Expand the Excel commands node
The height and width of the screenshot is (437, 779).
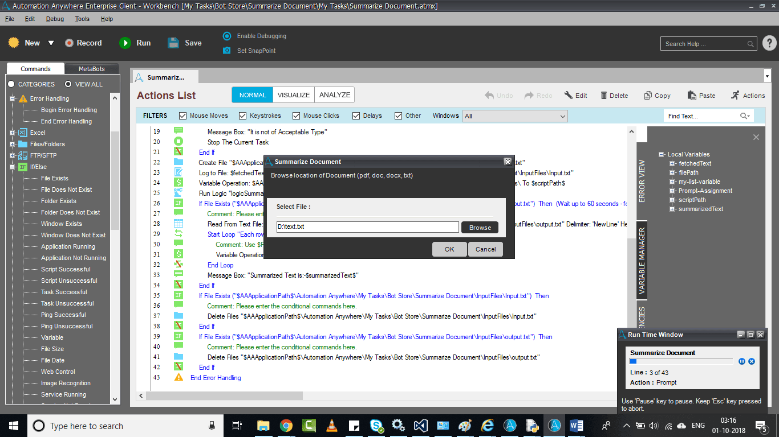(x=12, y=133)
